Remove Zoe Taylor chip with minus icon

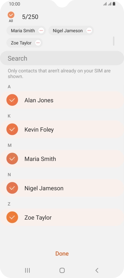tap(38, 43)
